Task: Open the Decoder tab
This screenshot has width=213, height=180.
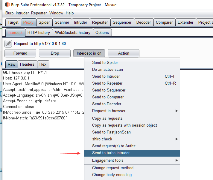Action: (x=144, y=22)
